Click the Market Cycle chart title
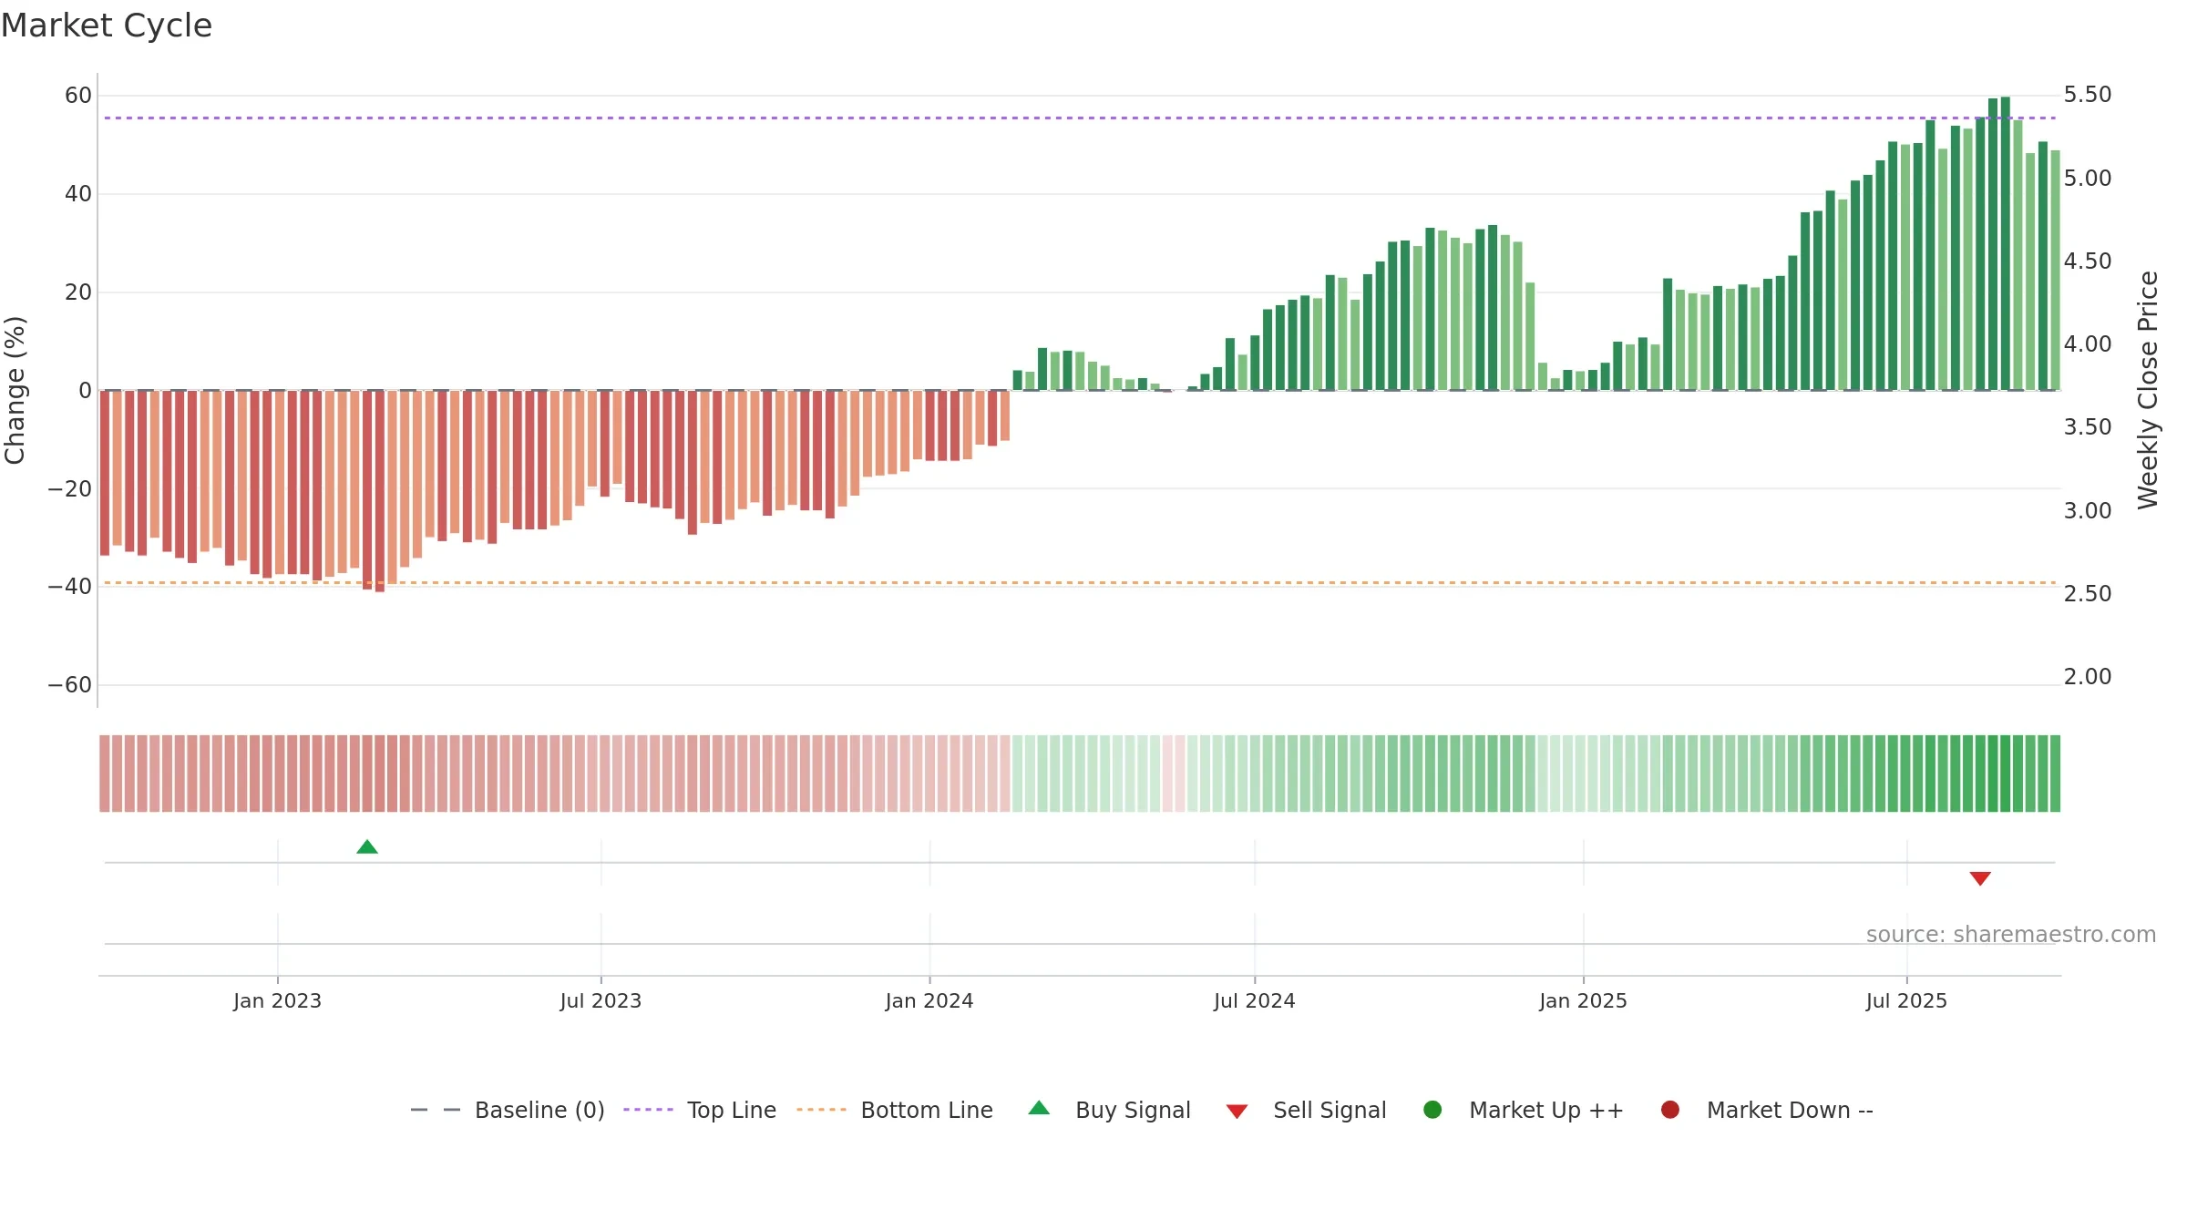2187x1230 pixels. [x=107, y=26]
